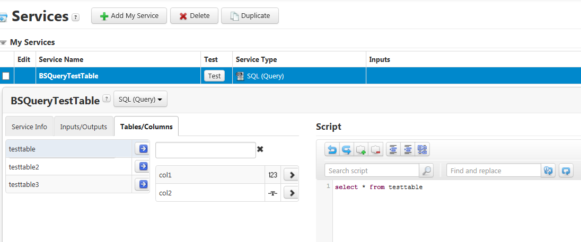Increase script indentation
Image resolution: width=581 pixels, height=242 pixels.
coord(408,149)
